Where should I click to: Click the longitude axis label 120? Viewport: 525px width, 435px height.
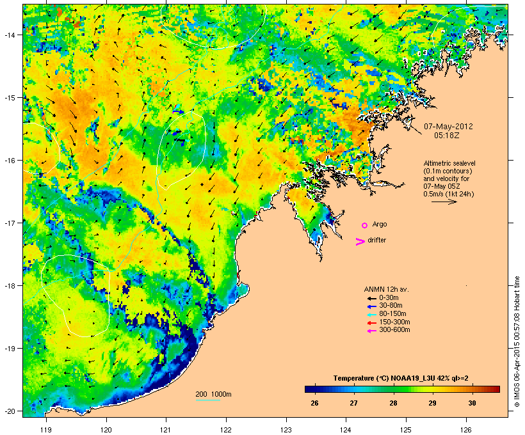tap(106, 430)
